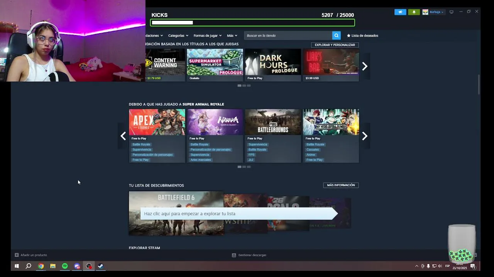Click the ESP input language indicator
Image resolution: width=494 pixels, height=277 pixels.
tap(448, 266)
